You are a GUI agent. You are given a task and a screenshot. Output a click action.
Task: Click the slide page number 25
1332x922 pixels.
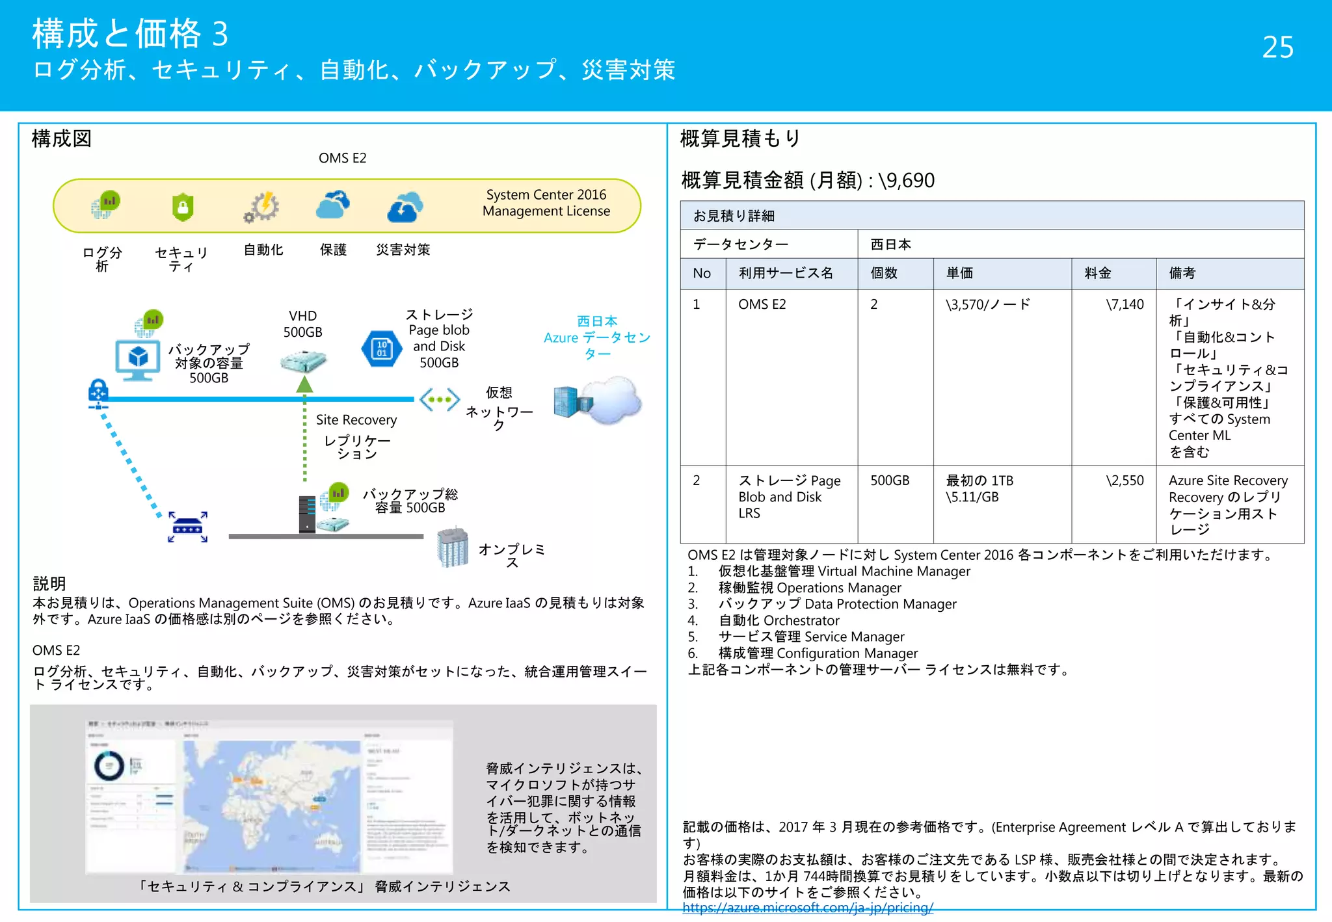1278,47
